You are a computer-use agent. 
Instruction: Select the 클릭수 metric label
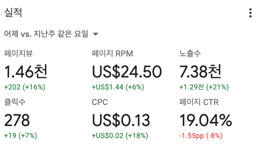[x=15, y=102]
